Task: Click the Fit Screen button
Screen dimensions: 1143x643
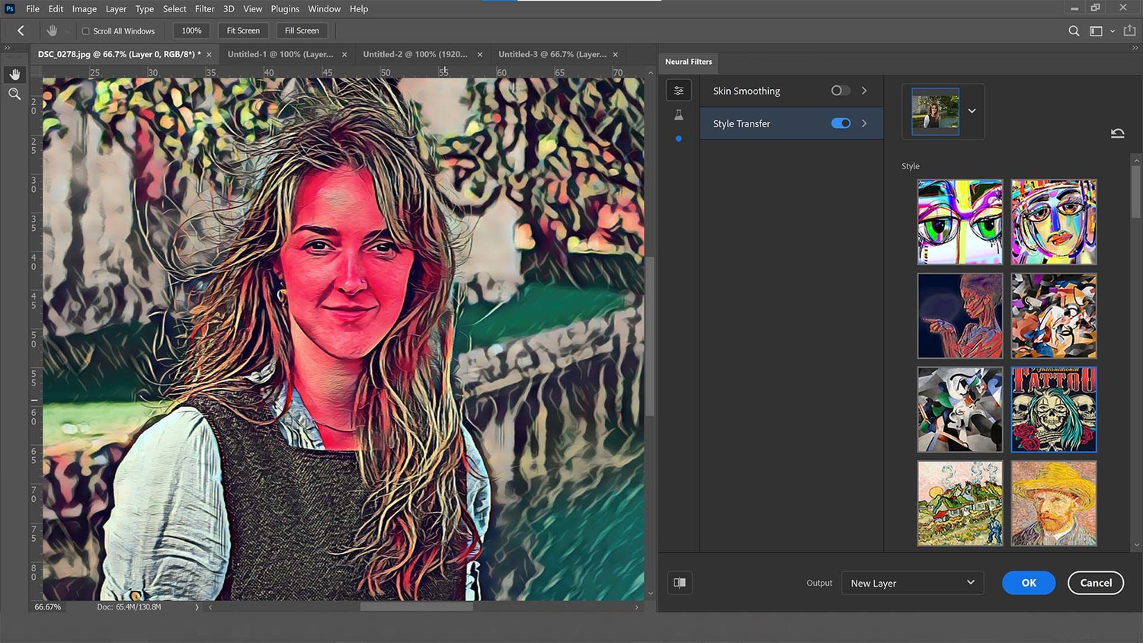Action: coord(242,30)
